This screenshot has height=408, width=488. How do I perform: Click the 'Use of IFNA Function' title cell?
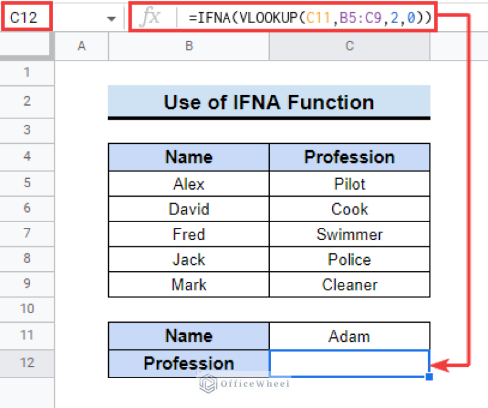pyautogui.click(x=269, y=102)
